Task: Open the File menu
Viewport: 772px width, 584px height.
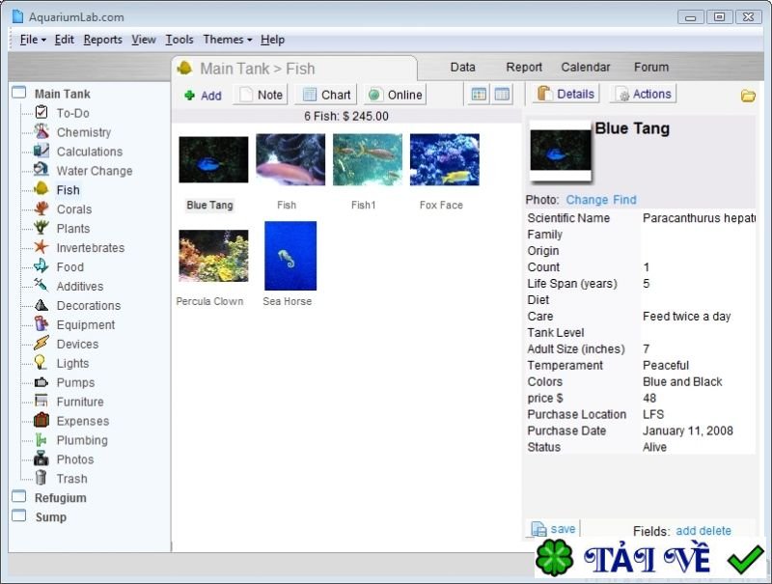Action: tap(28, 40)
